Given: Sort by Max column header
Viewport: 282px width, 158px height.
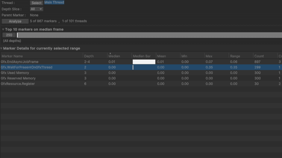Looking at the screenshot, I should pos(209,56).
